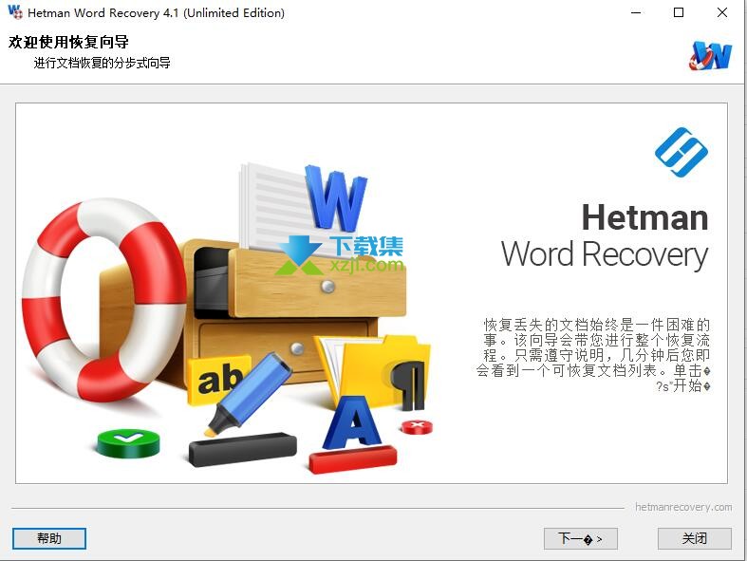747x561 pixels.
Task: Click the Hetman Word Recovery 4.1 window title
Action: 157,13
